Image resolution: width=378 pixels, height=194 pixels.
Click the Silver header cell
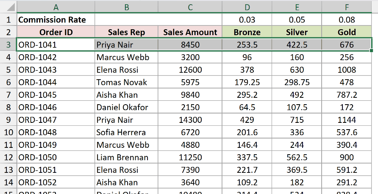pos(297,32)
